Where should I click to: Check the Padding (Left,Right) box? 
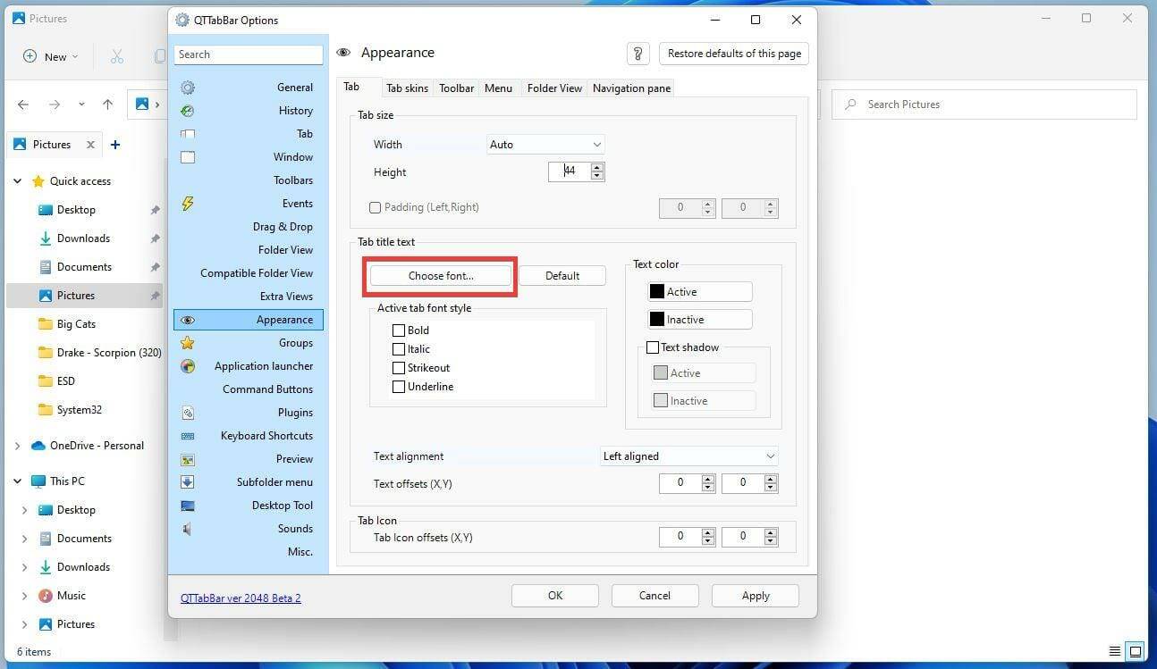click(x=376, y=206)
